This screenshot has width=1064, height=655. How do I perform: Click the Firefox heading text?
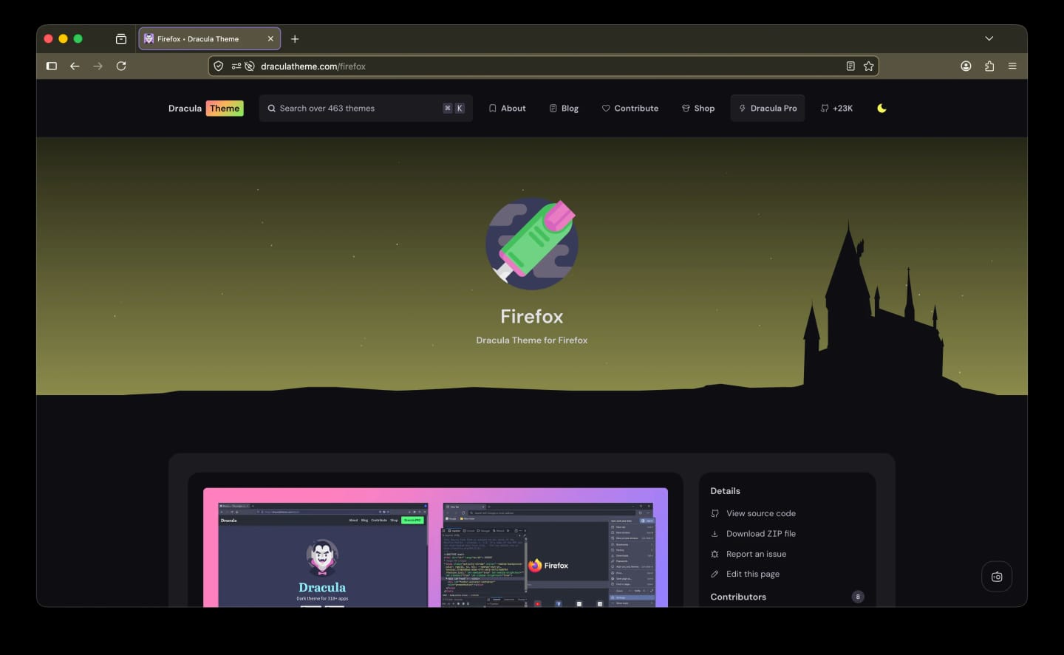(x=532, y=316)
